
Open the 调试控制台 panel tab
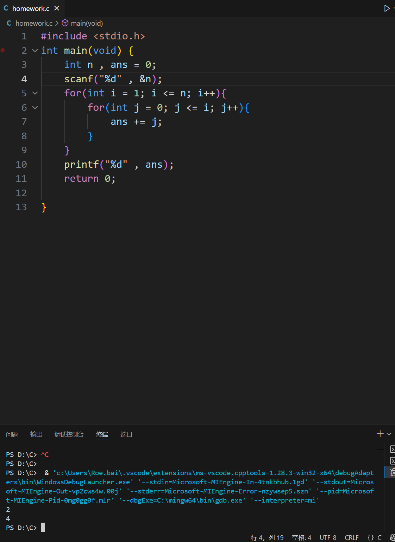(69, 434)
